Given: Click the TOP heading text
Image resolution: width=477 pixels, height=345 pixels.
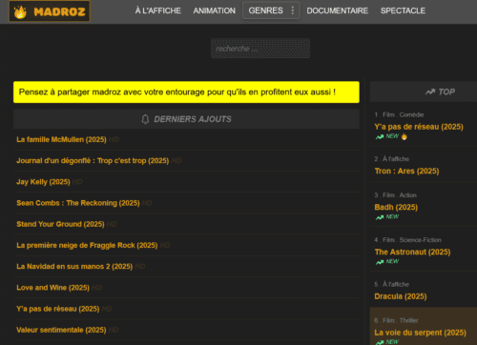Looking at the screenshot, I should [x=446, y=91].
